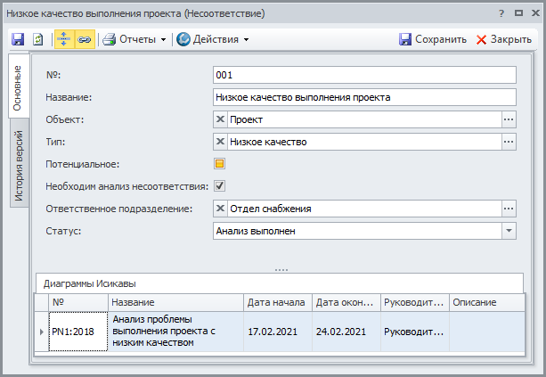Open the Действия actions menu
Viewport: 546px width, 377px height.
coord(213,39)
